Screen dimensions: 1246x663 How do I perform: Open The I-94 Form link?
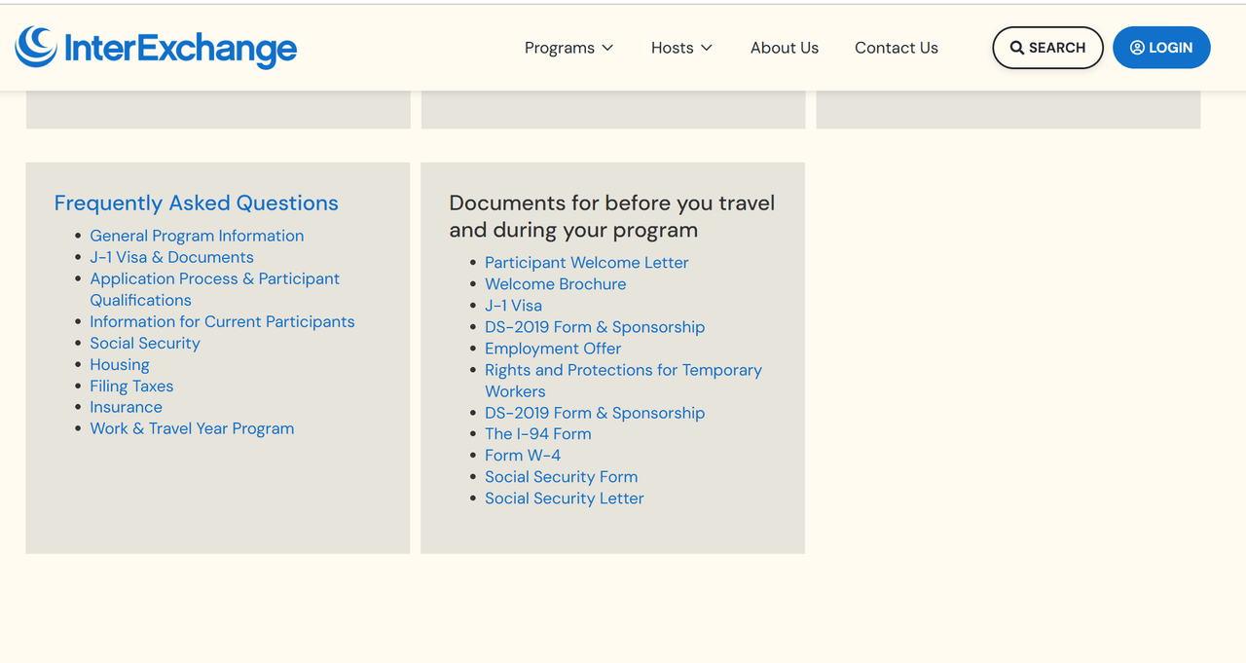click(538, 434)
